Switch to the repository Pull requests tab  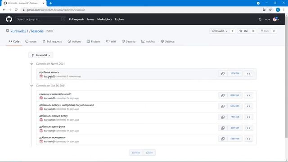(52, 41)
